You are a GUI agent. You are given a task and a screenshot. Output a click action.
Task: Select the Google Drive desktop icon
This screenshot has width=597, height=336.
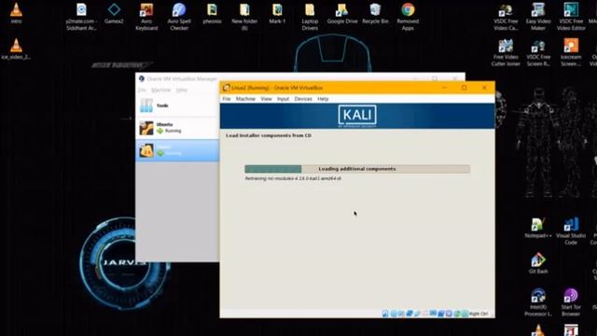342,14
